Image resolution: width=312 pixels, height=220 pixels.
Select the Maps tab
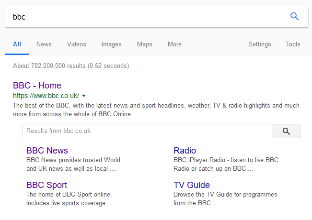pos(144,44)
